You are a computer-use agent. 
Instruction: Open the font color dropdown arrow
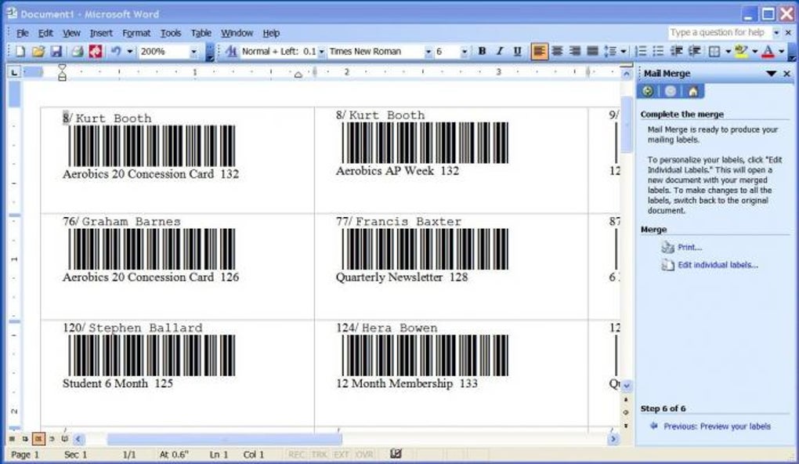click(781, 51)
